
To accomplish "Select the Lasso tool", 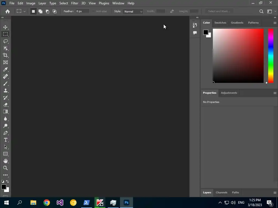I will click(x=5, y=41).
